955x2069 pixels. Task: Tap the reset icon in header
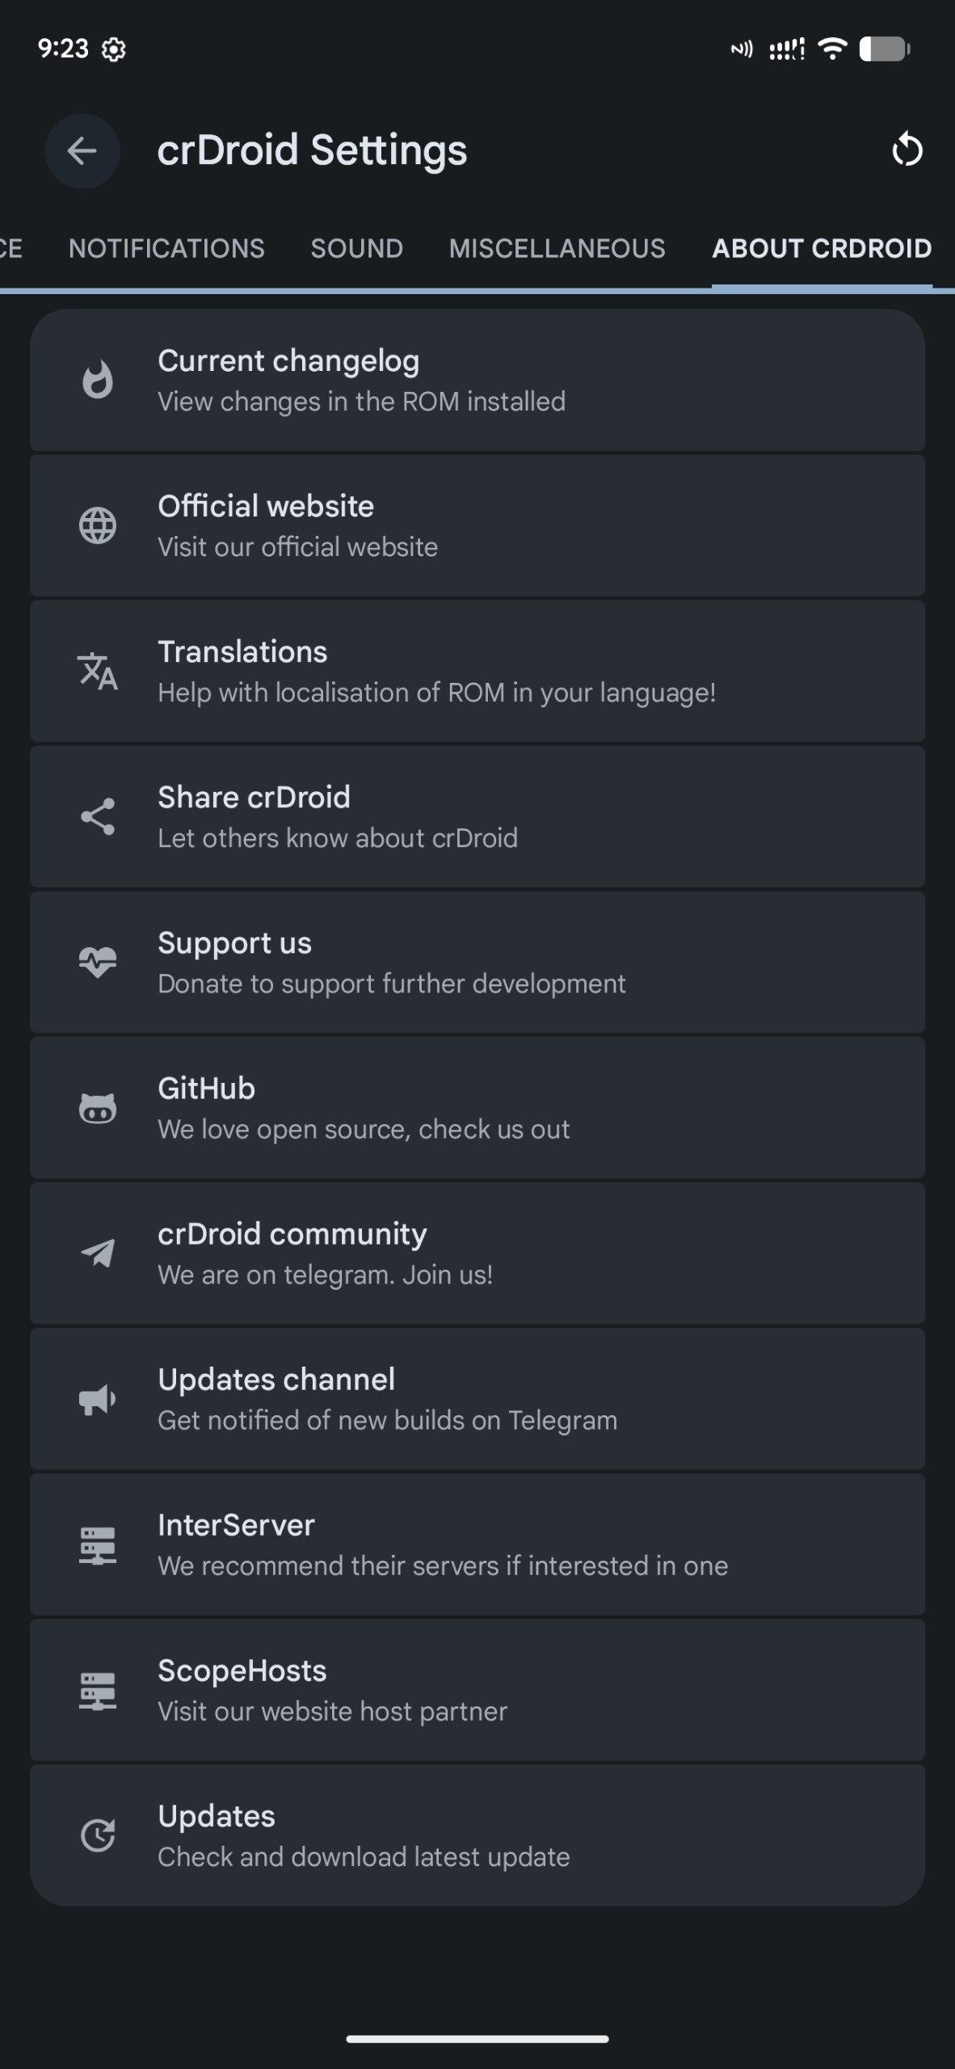(x=907, y=150)
